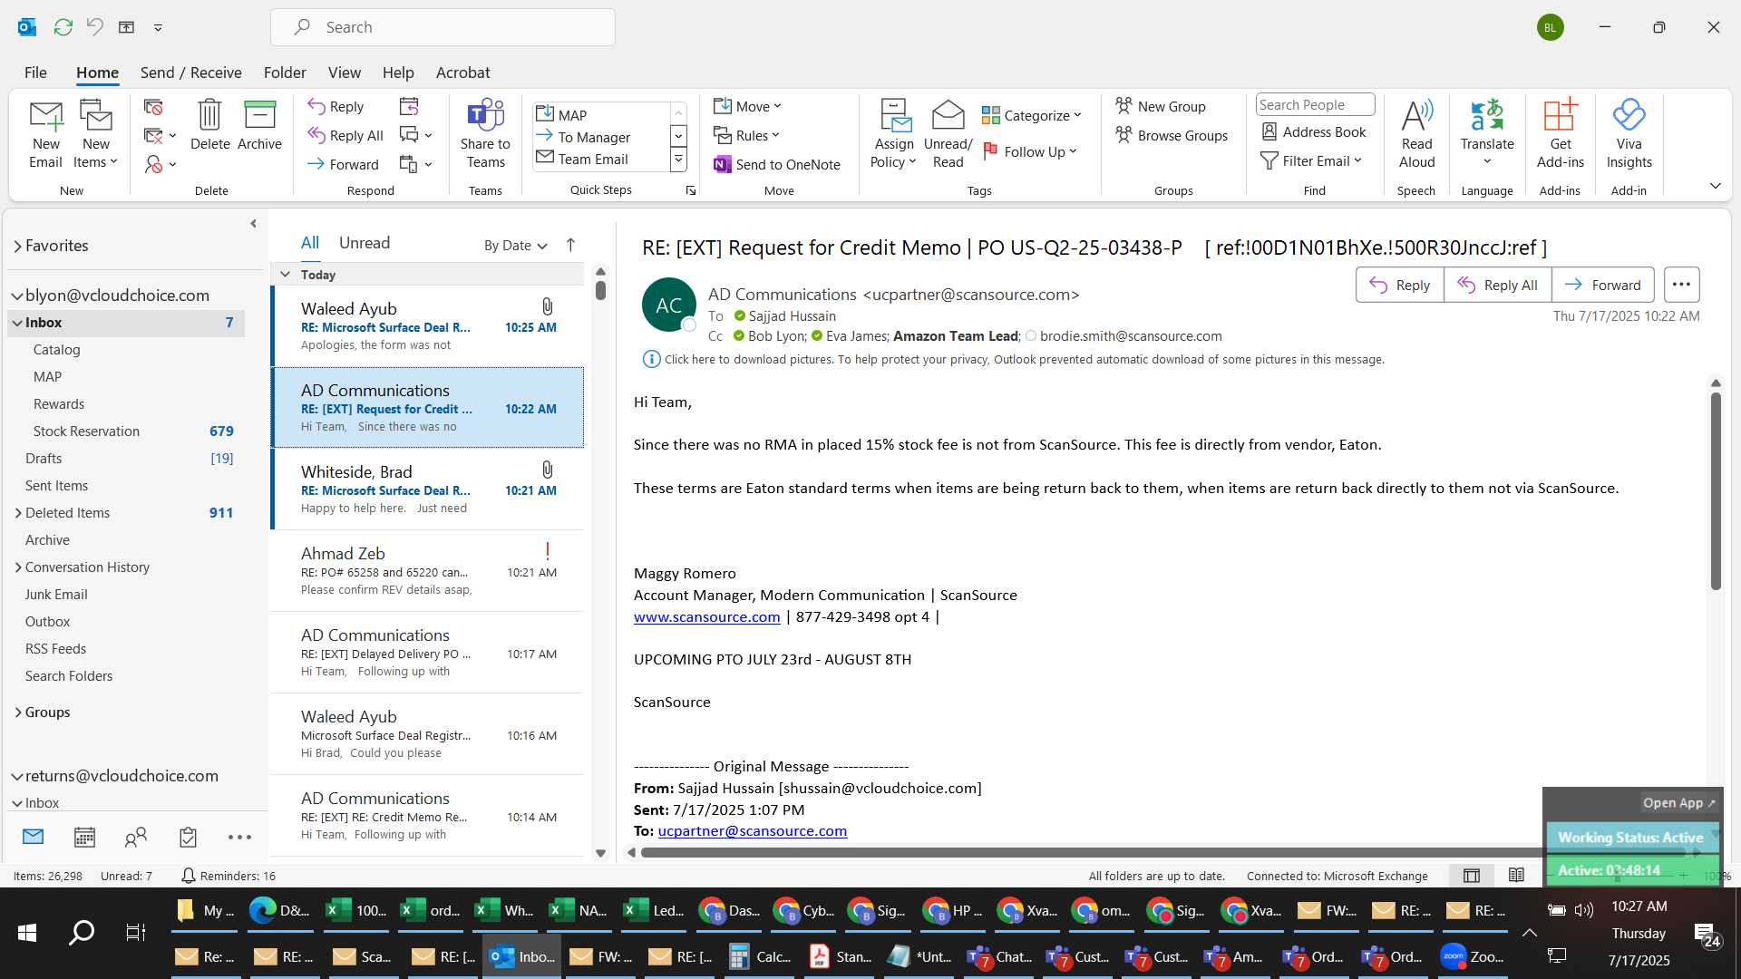The height and width of the screenshot is (979, 1741).
Task: Click the Undo icon in title bar
Action: (94, 27)
